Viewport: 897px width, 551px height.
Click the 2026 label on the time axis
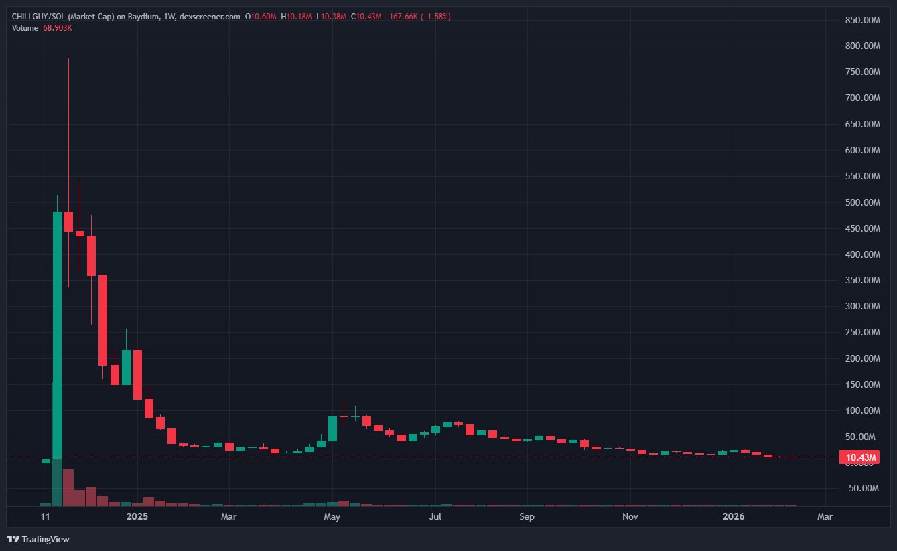734,517
